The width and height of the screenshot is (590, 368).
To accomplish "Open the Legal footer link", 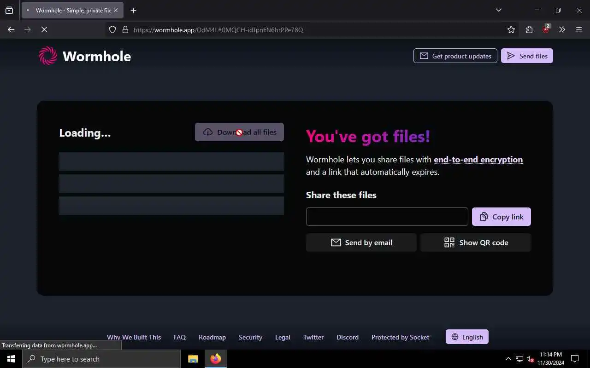I will tap(283, 337).
